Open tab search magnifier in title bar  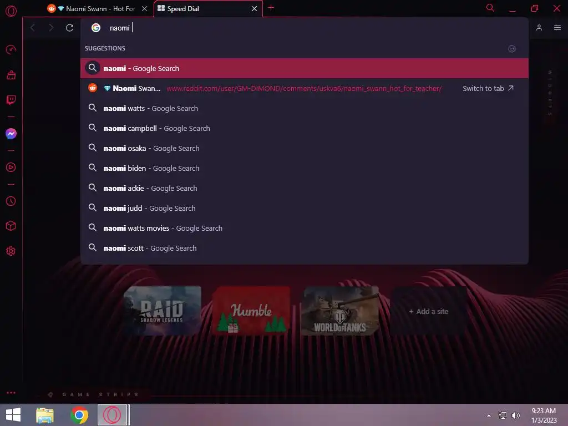pyautogui.click(x=490, y=8)
